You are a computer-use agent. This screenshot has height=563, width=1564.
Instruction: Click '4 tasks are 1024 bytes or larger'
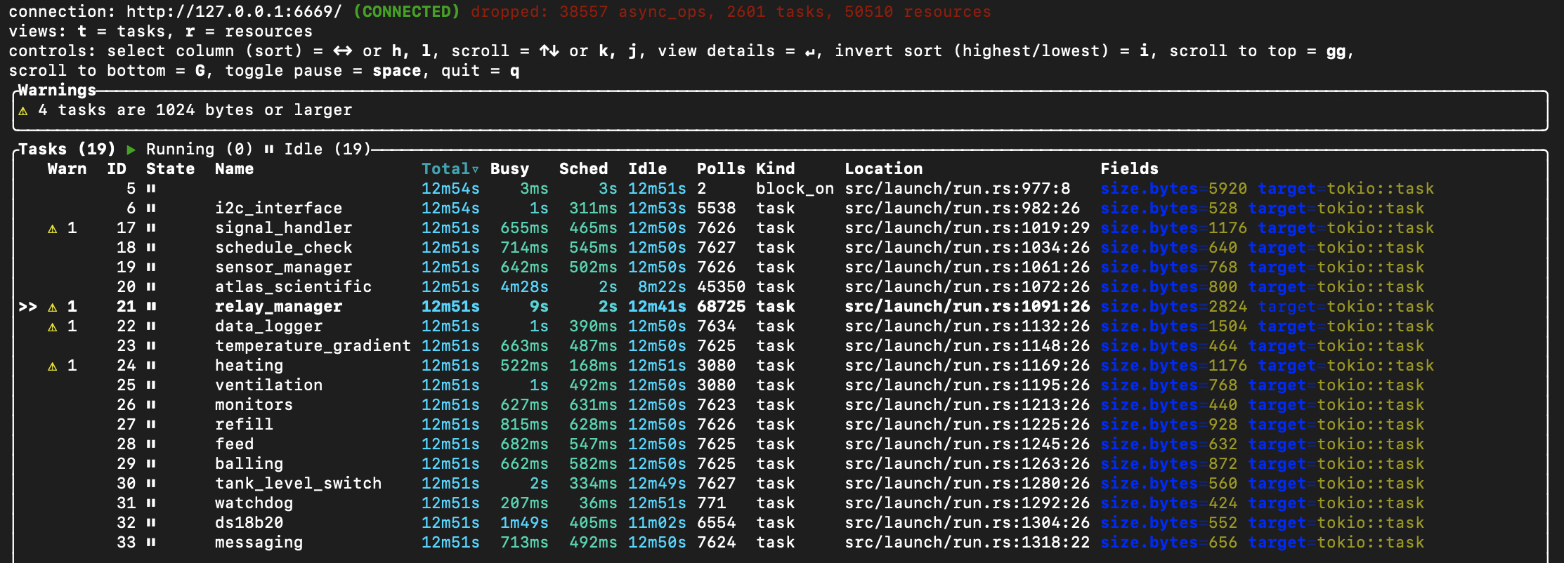195,110
